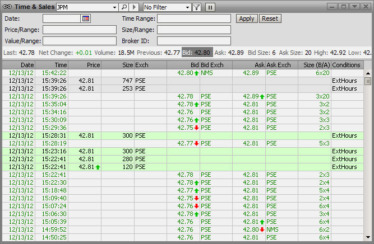Select the 15:23:16 trade row time
Image resolution: width=374 pixels, height=244 pixels.
coord(54,151)
